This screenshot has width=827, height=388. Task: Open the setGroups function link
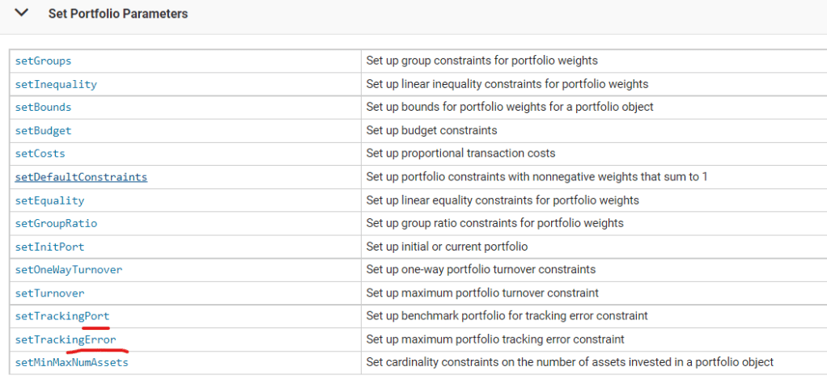pyautogui.click(x=43, y=61)
